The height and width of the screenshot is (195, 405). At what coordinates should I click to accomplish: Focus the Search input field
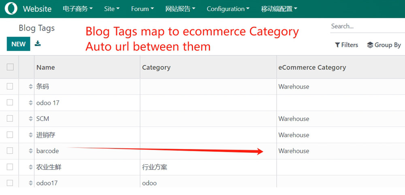(368, 26)
